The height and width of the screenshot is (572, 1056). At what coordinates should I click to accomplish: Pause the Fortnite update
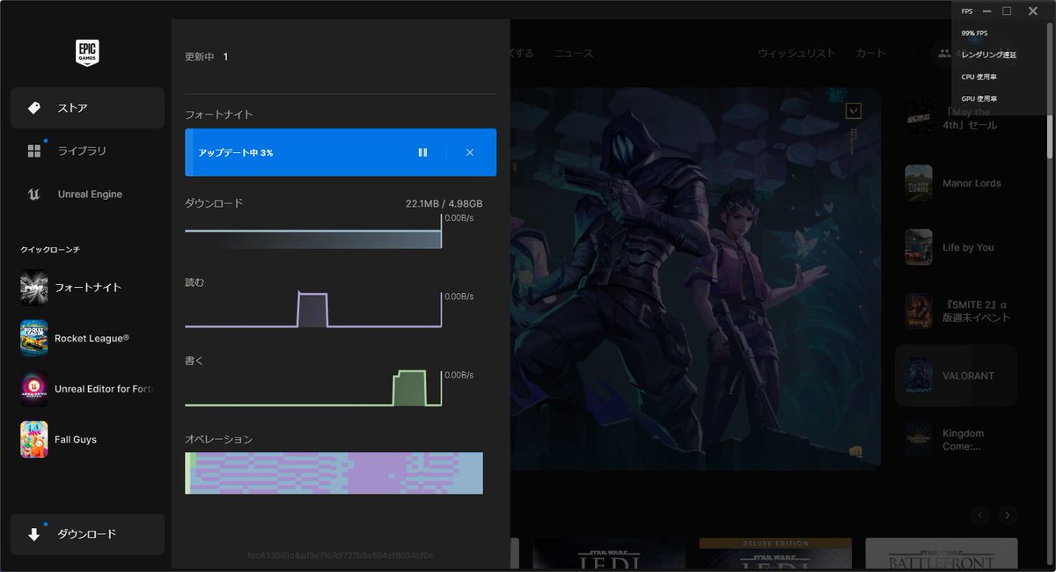coord(422,152)
